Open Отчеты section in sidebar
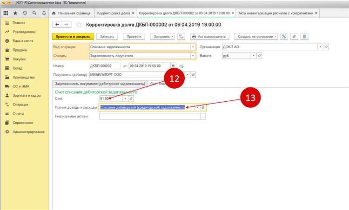Screen dimensions: 349x210 click(18, 114)
